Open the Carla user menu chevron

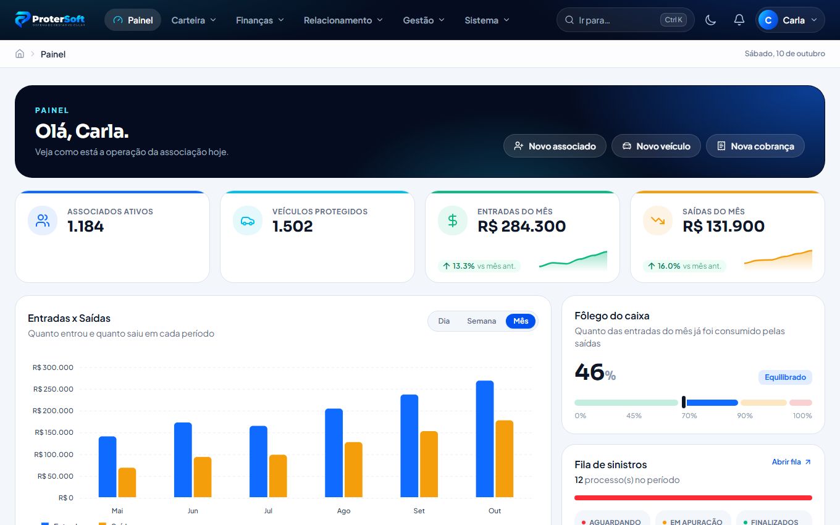pos(814,20)
